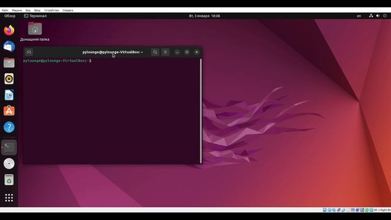Viewport: 391px width, 220px height.
Task: Open Ubuntu Software store icon
Action: [9, 111]
